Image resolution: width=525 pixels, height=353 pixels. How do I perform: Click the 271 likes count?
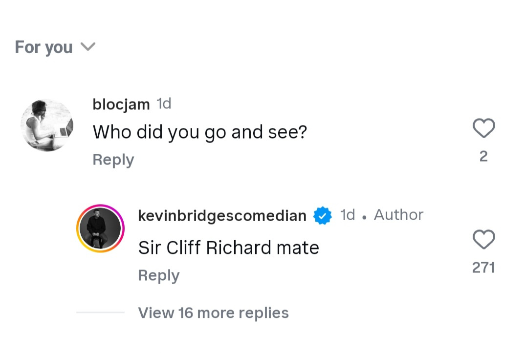click(483, 268)
